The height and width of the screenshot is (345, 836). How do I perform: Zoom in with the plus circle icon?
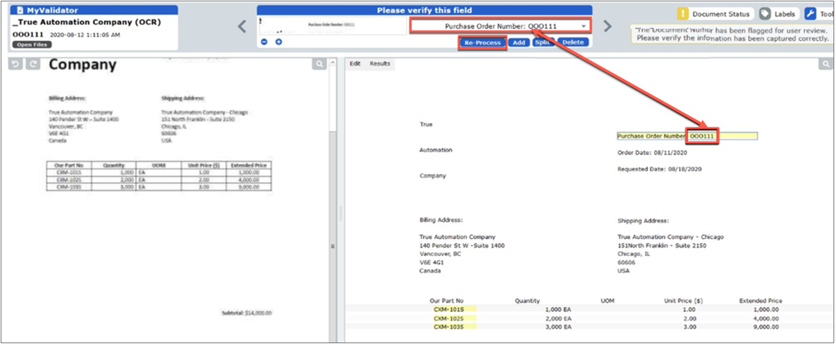pyautogui.click(x=279, y=42)
